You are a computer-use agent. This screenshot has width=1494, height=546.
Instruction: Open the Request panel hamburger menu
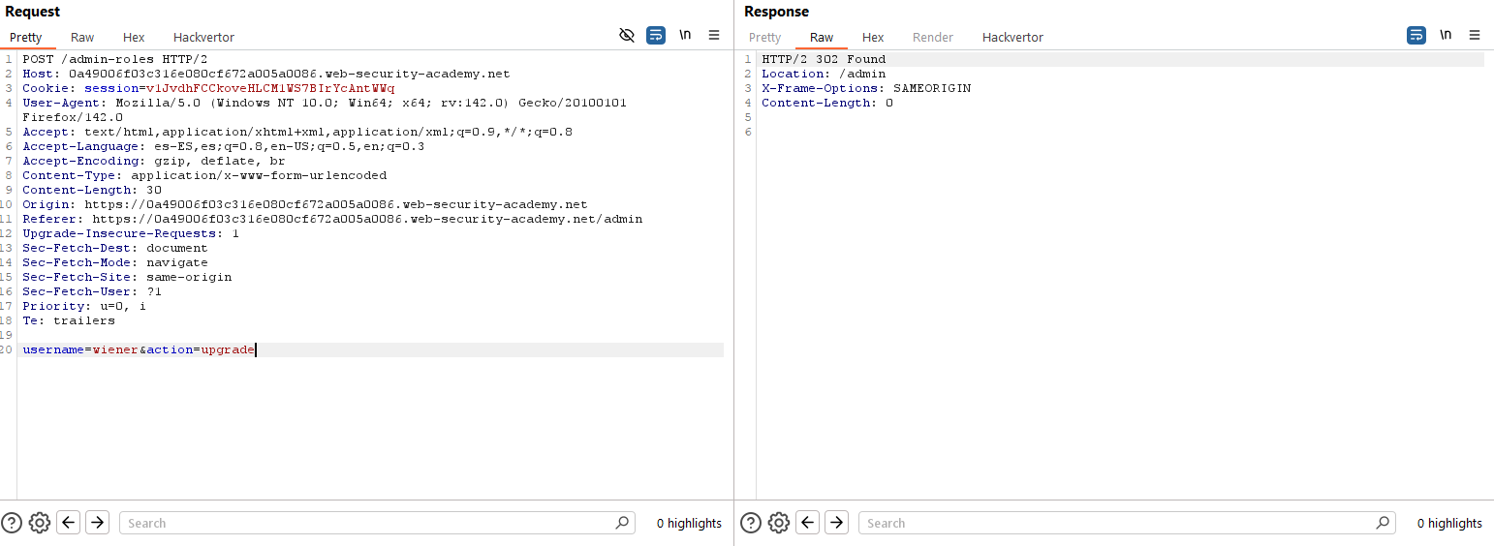coord(714,35)
